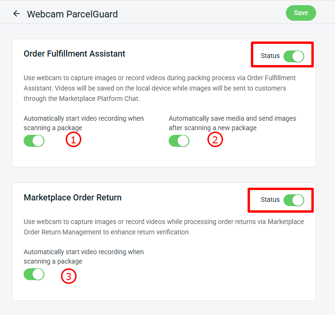Click the Status label in Order Fulfillment Assistant
335x315 pixels.
click(270, 56)
